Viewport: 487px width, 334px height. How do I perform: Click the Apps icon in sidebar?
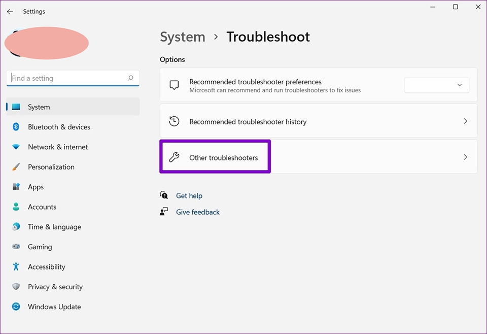pyautogui.click(x=16, y=187)
